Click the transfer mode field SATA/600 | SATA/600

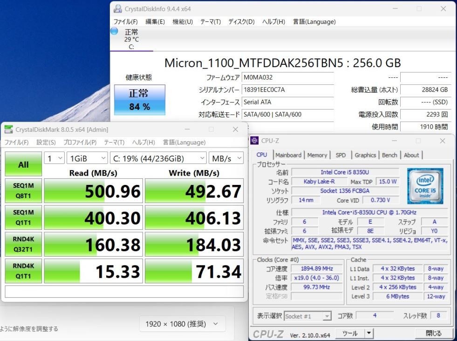click(288, 114)
